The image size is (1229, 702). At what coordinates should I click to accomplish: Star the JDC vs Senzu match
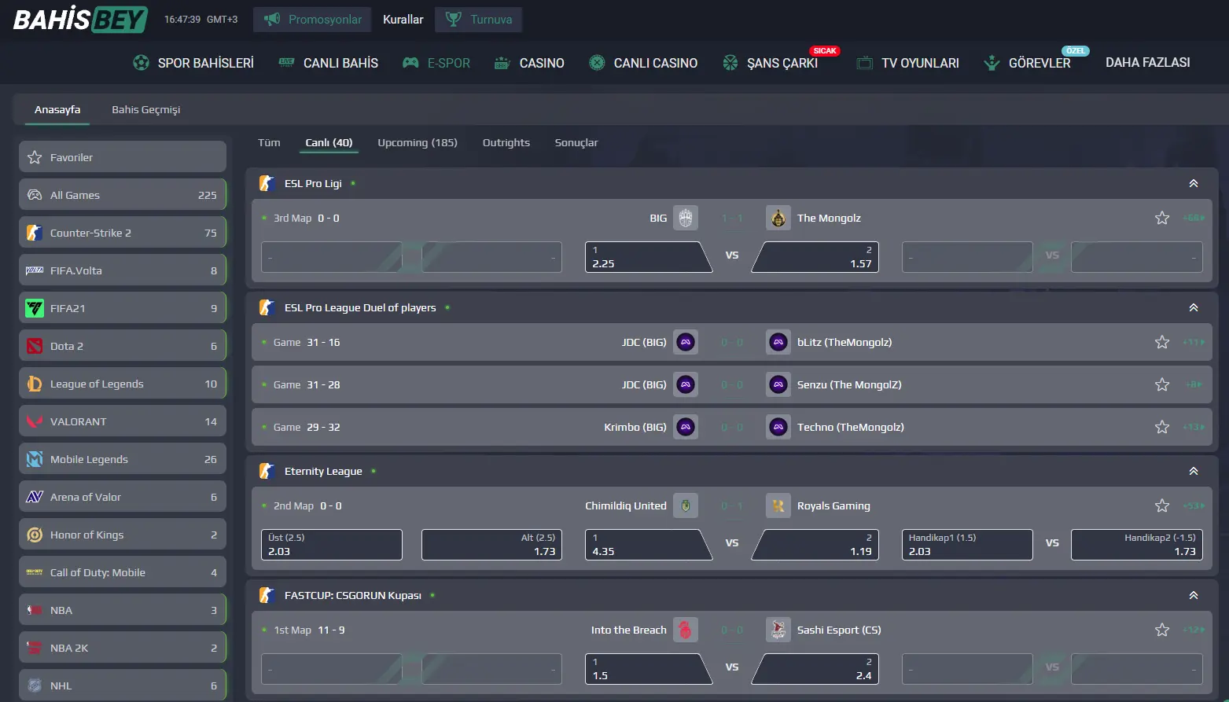1162,384
